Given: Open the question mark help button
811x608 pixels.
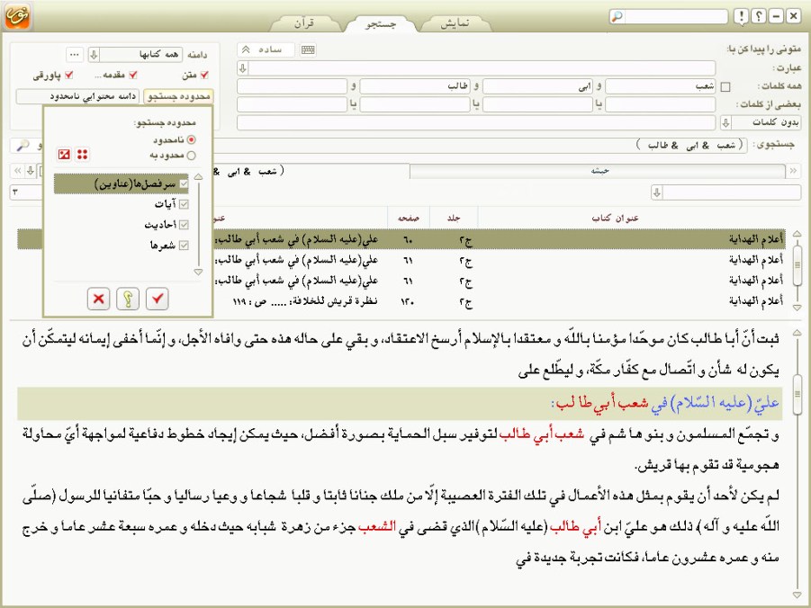Looking at the screenshot, I should (758, 16).
